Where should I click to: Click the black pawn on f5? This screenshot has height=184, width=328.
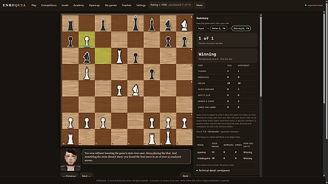(152, 74)
